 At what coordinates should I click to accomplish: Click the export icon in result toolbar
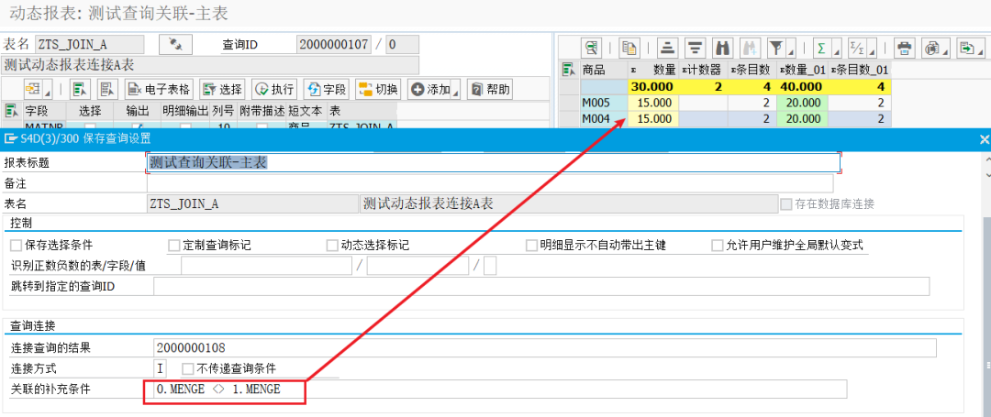[x=966, y=48]
